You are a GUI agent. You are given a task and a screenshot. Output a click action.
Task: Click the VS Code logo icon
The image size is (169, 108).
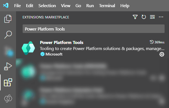pyautogui.click(x=6, y=5)
